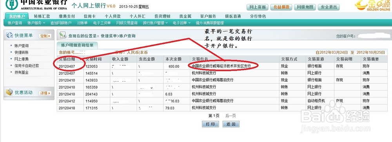392x142 pixels.
Task: Click 账户查询 in the quick menu sidebar
Action: [x=22, y=46]
